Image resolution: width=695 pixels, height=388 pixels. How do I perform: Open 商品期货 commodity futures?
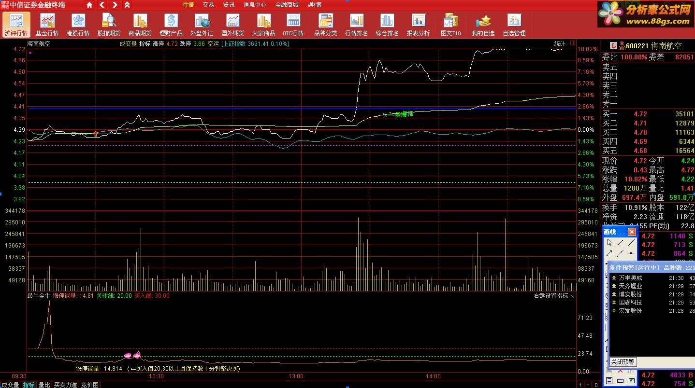pyautogui.click(x=140, y=25)
